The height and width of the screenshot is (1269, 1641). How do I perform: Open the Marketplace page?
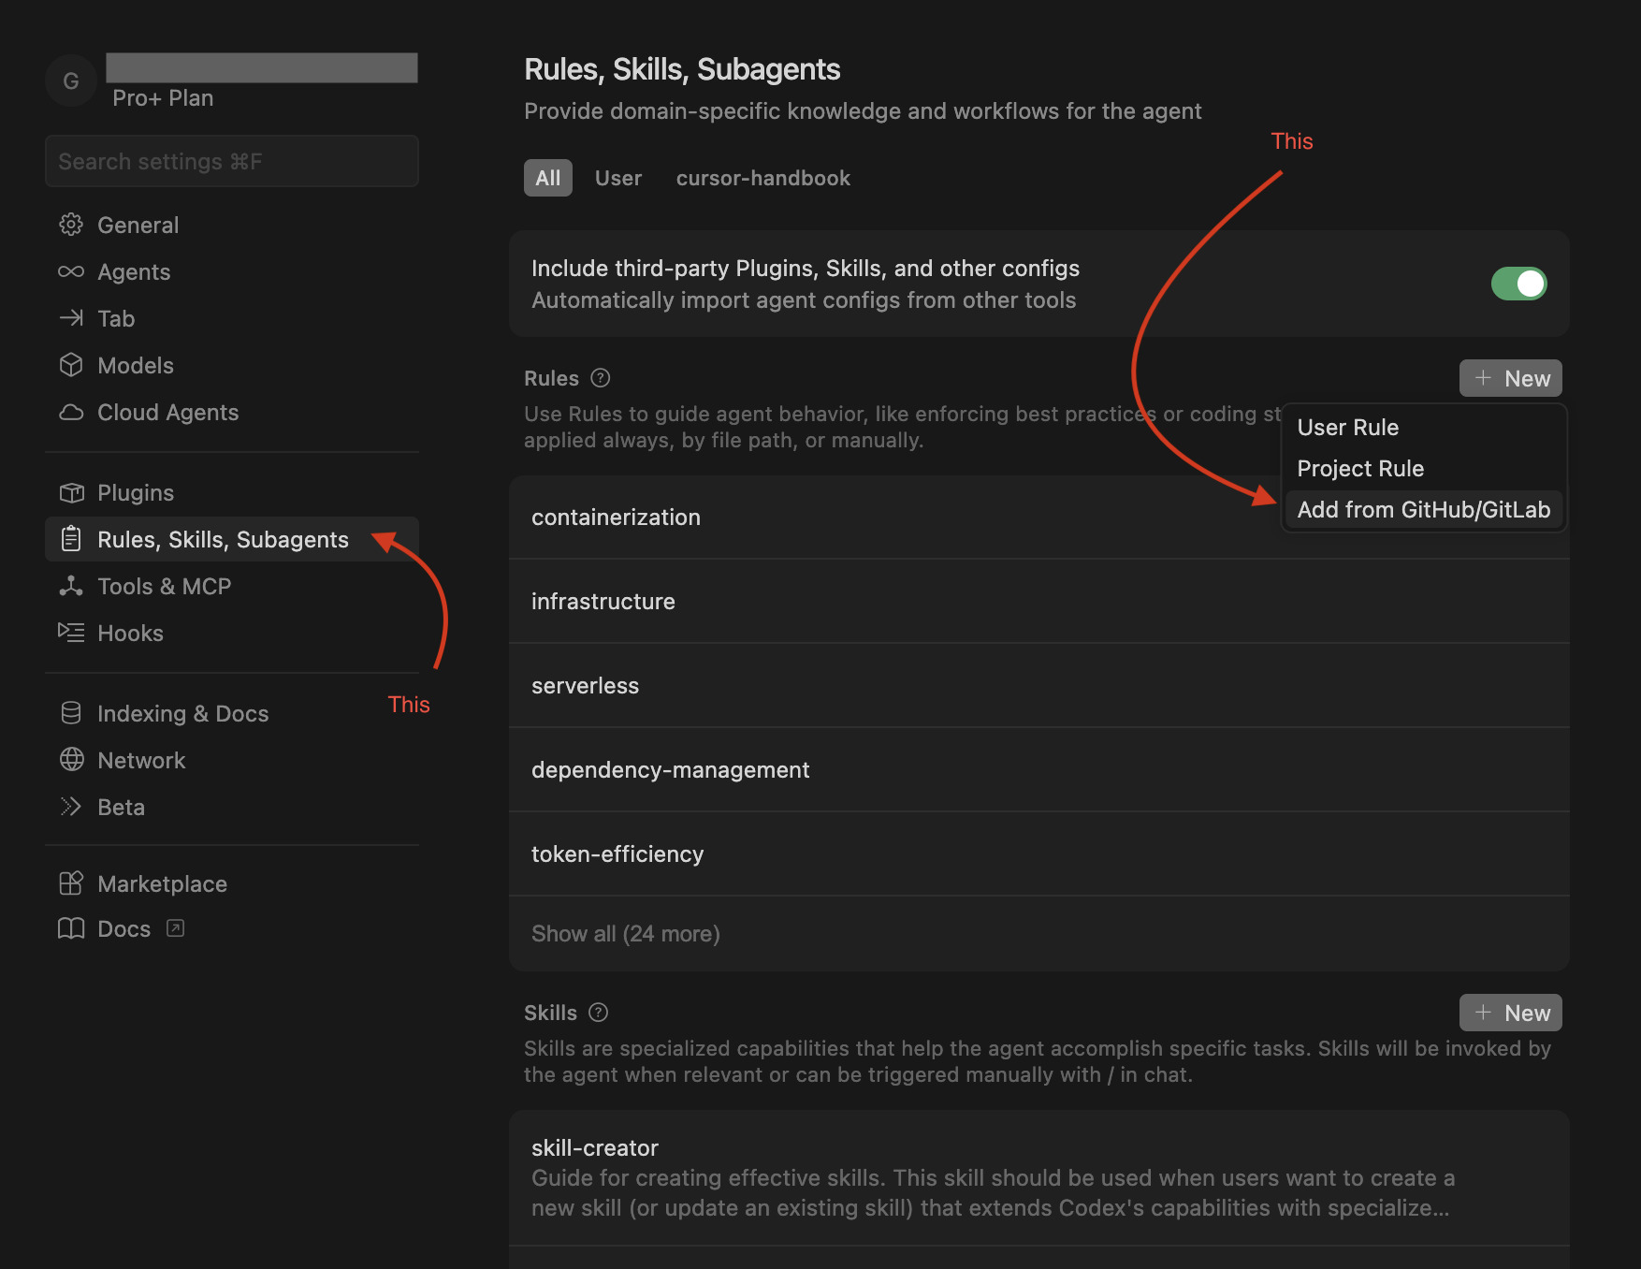click(162, 883)
